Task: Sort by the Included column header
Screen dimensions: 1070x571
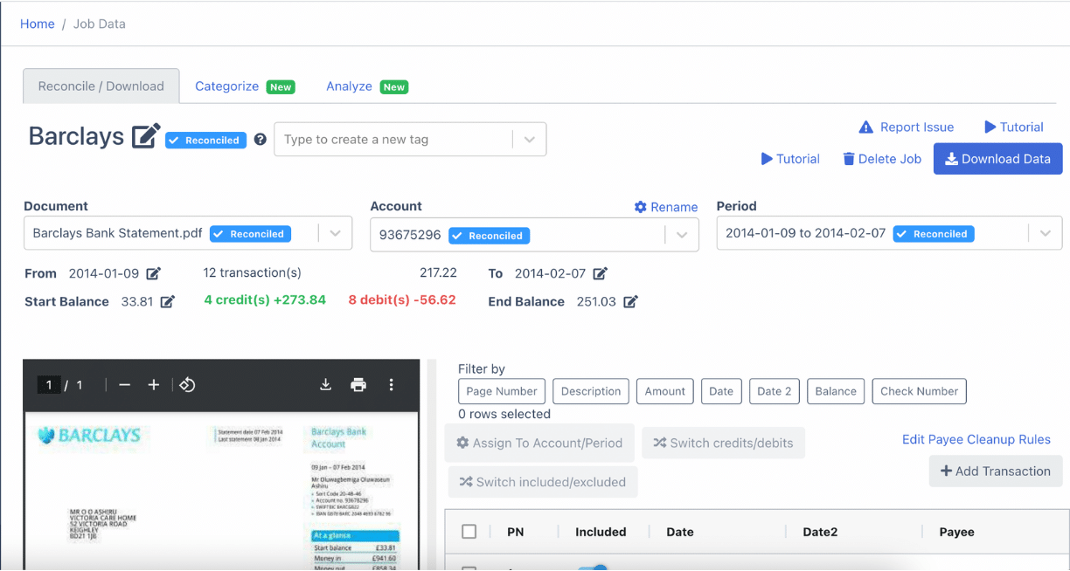Action: (x=601, y=532)
